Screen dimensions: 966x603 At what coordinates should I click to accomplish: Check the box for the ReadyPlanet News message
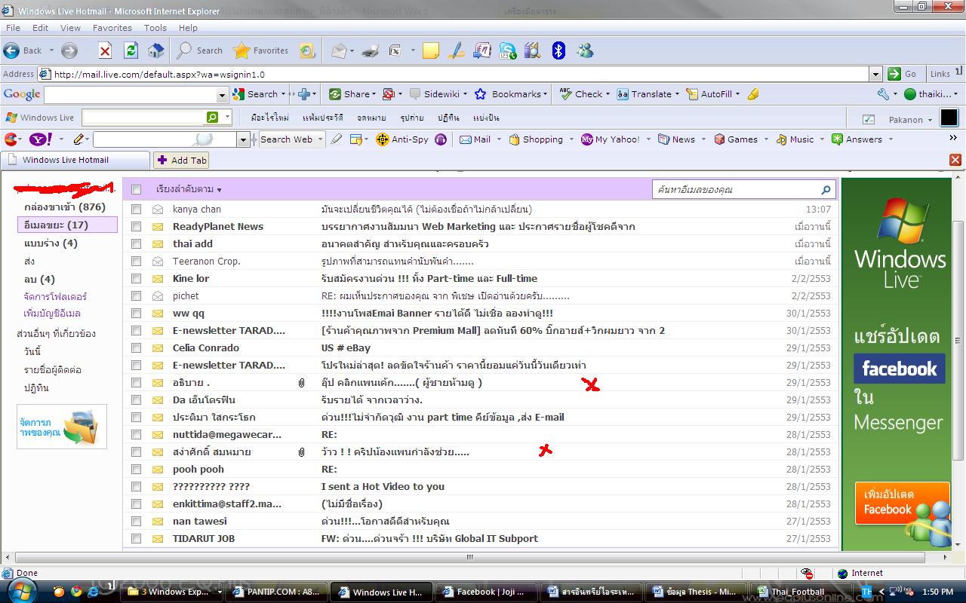pyautogui.click(x=137, y=227)
